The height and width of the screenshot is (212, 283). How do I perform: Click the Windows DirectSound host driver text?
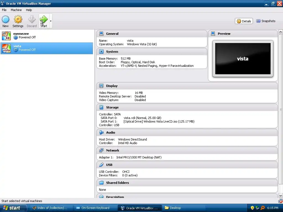(132, 139)
